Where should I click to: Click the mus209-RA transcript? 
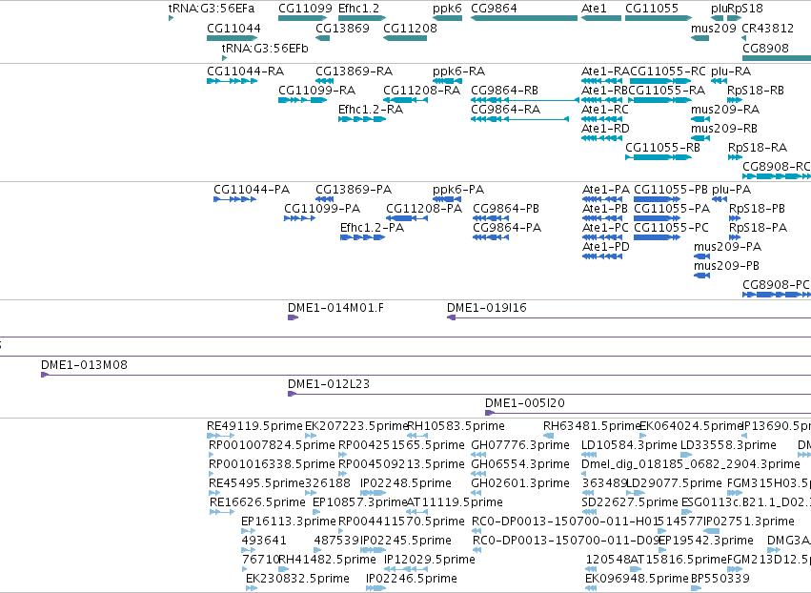click(x=700, y=119)
